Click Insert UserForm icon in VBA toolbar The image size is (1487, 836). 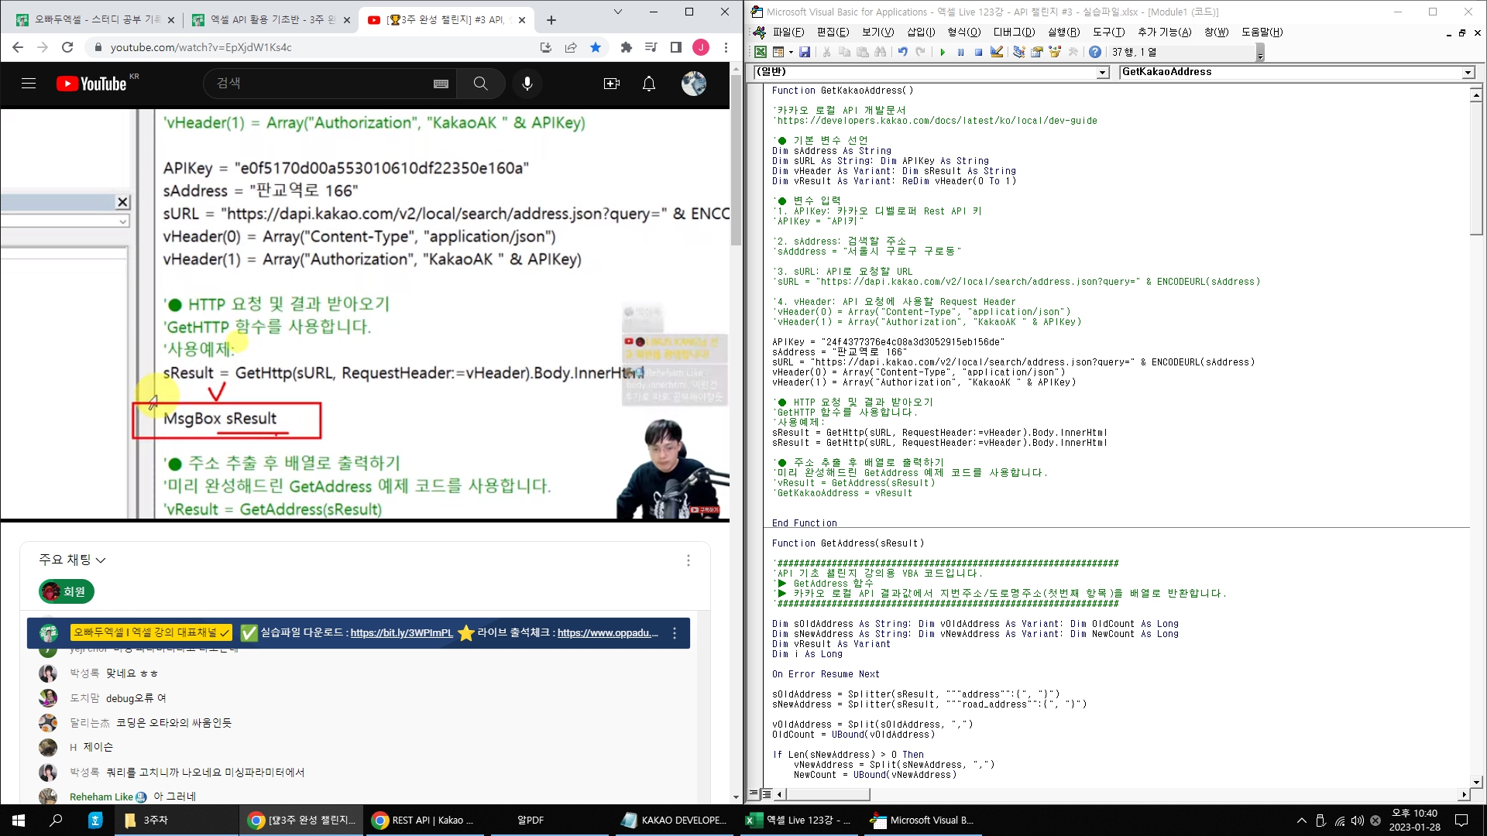pyautogui.click(x=778, y=52)
